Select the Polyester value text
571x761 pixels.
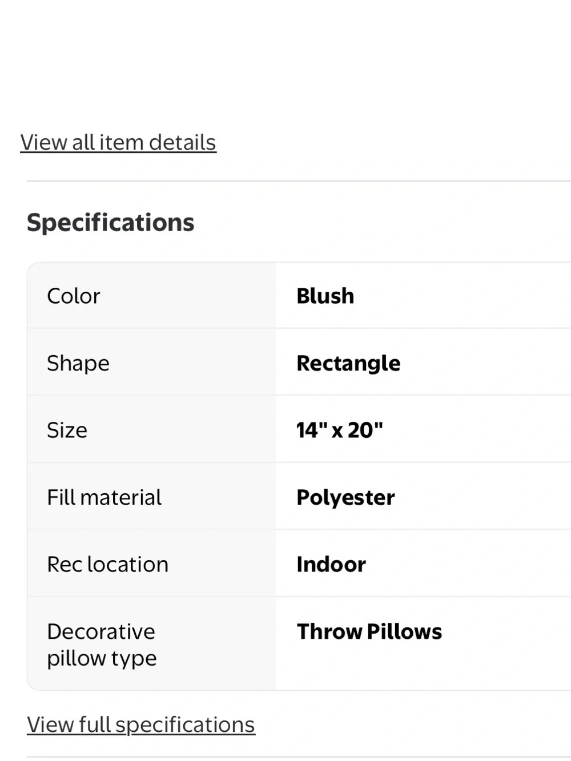345,498
